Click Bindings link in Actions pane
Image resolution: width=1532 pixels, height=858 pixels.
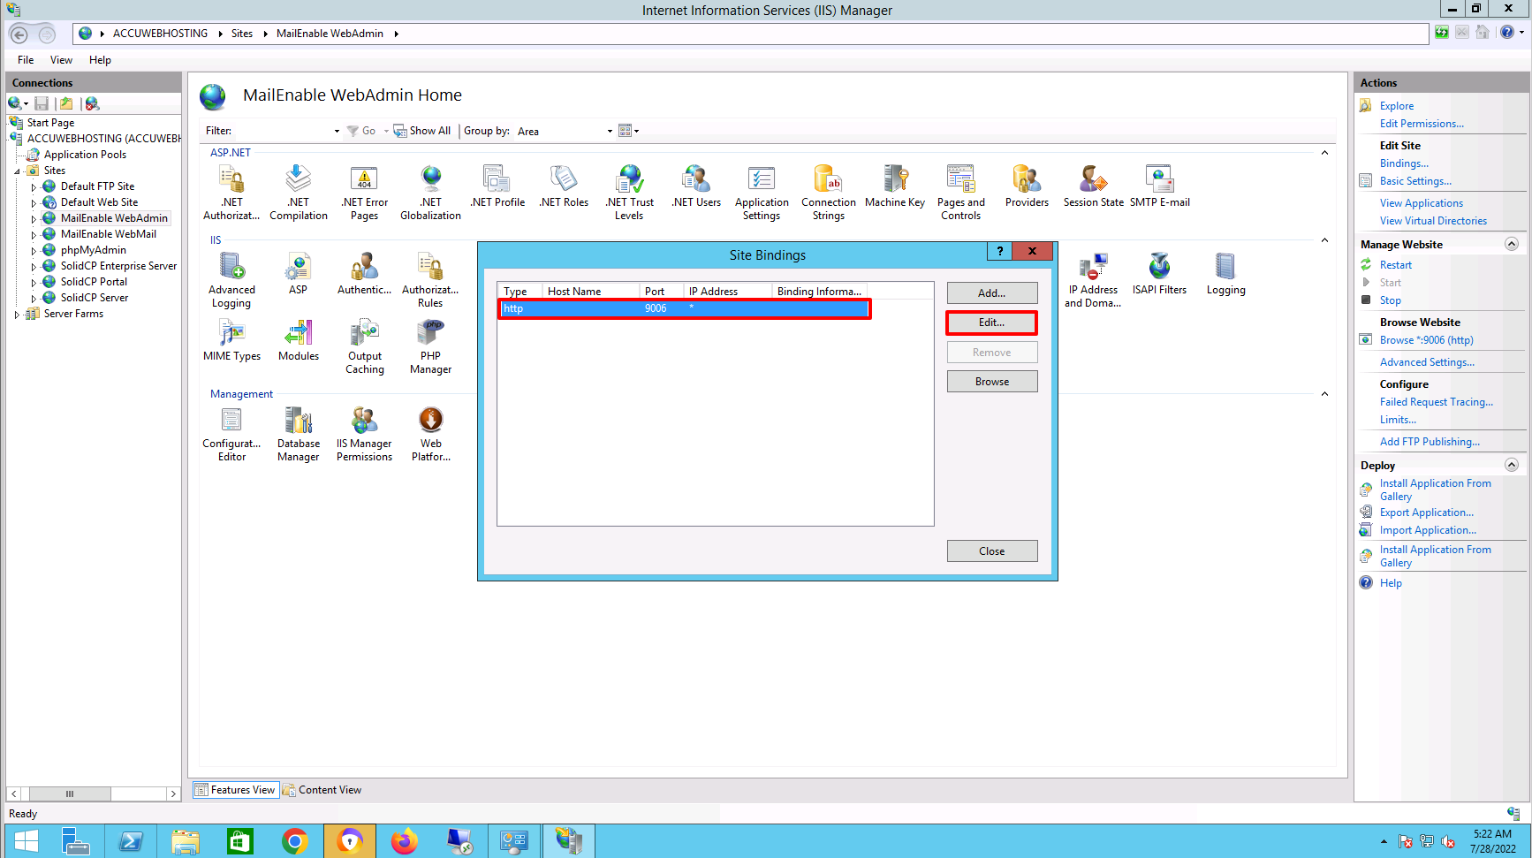(1404, 163)
